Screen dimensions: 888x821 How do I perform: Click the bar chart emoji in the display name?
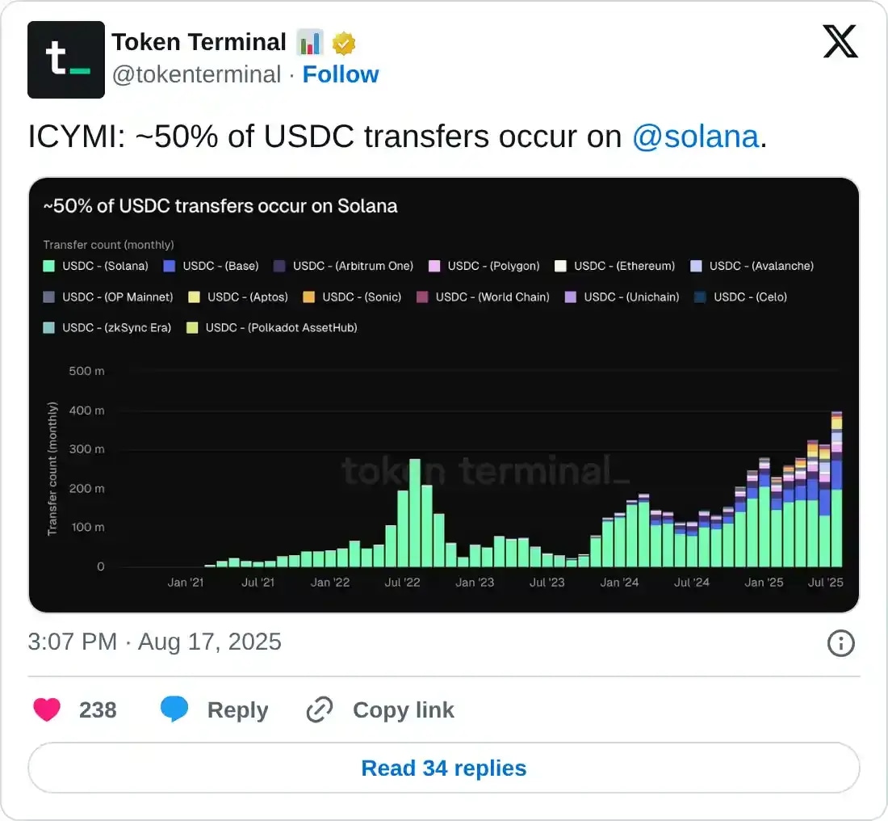pyautogui.click(x=311, y=42)
